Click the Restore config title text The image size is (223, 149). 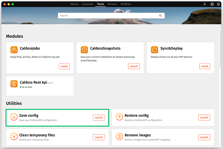click(x=137, y=116)
